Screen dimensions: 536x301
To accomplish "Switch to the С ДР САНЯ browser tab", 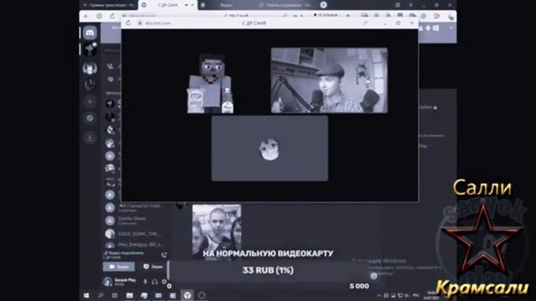I will [167, 5].
